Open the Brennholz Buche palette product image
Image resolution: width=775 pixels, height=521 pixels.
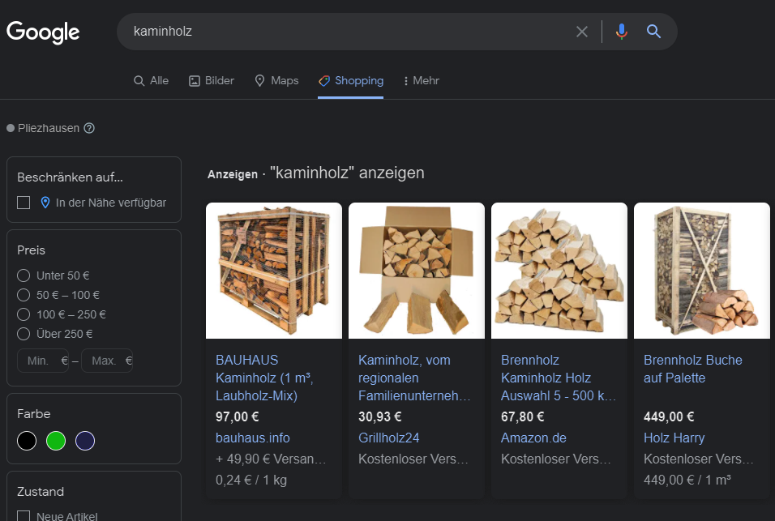tap(702, 271)
